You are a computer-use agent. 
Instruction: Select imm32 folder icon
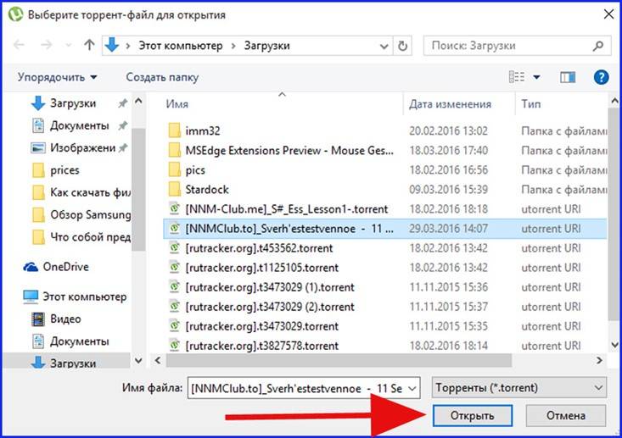(x=175, y=130)
